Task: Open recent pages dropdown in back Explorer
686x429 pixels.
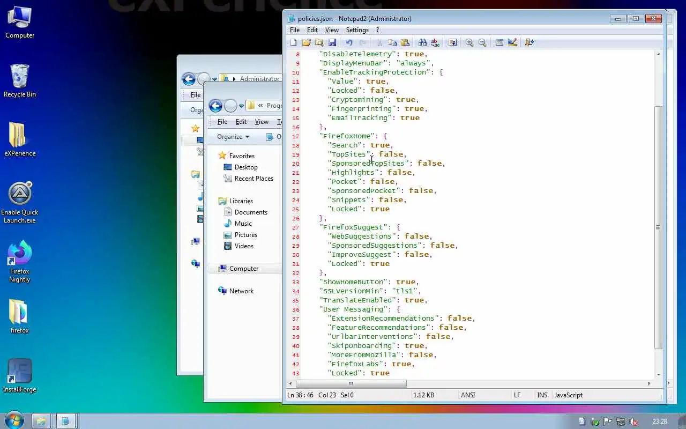Action: 214,79
